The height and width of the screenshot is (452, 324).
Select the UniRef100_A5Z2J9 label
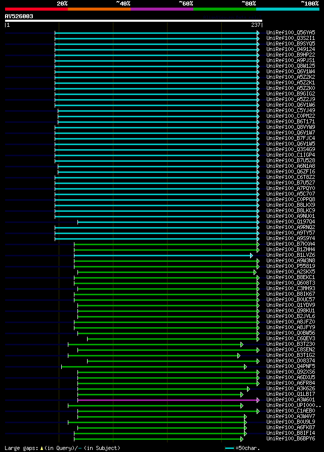(291, 100)
